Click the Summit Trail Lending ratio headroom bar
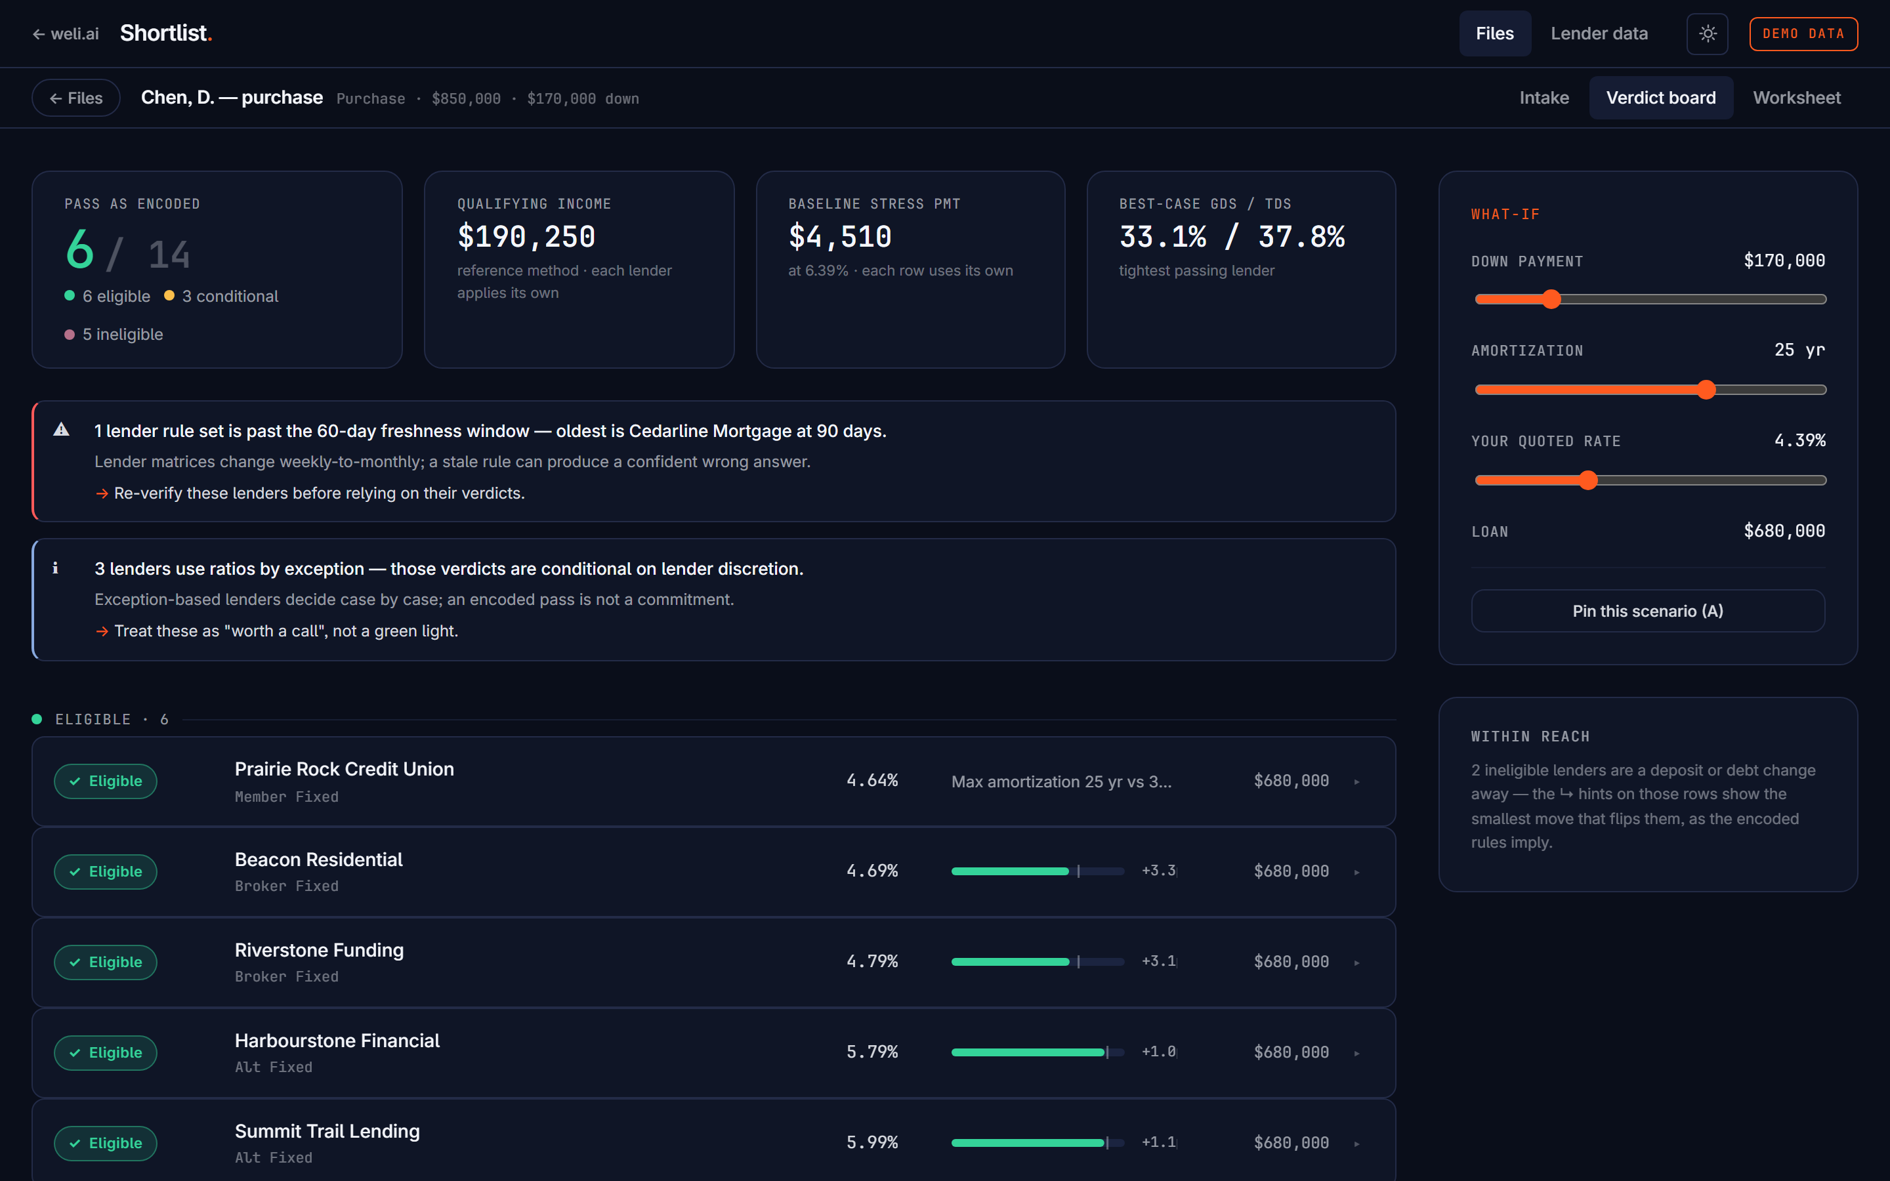 pyautogui.click(x=1037, y=1143)
